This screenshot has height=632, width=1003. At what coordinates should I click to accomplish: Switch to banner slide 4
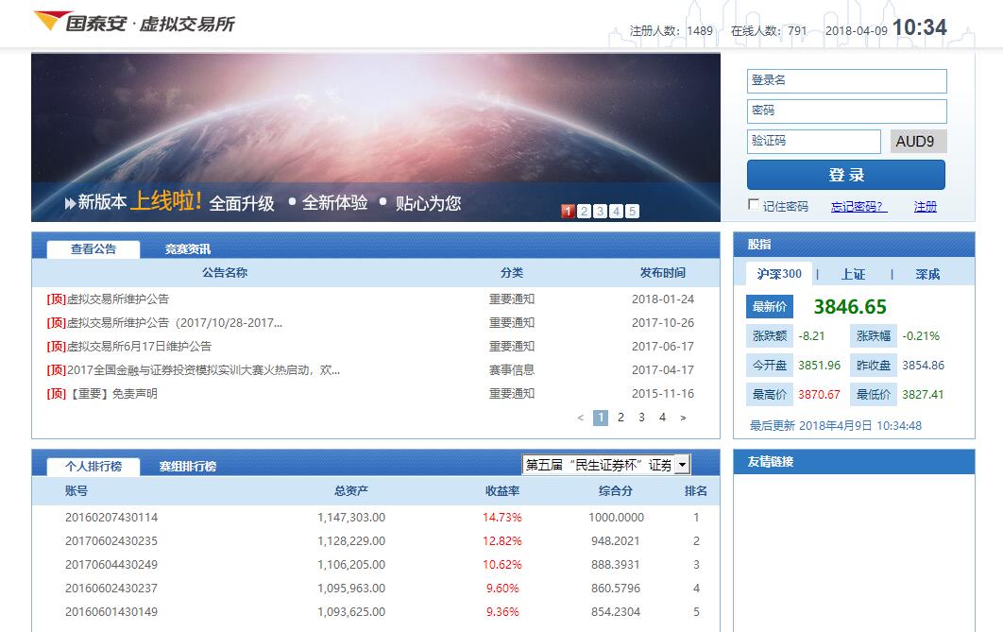pyautogui.click(x=616, y=212)
